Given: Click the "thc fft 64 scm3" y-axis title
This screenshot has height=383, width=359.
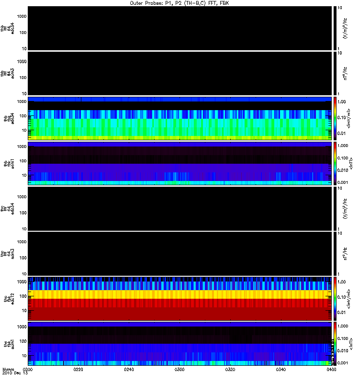Looking at the screenshot, I should [x=7, y=254].
